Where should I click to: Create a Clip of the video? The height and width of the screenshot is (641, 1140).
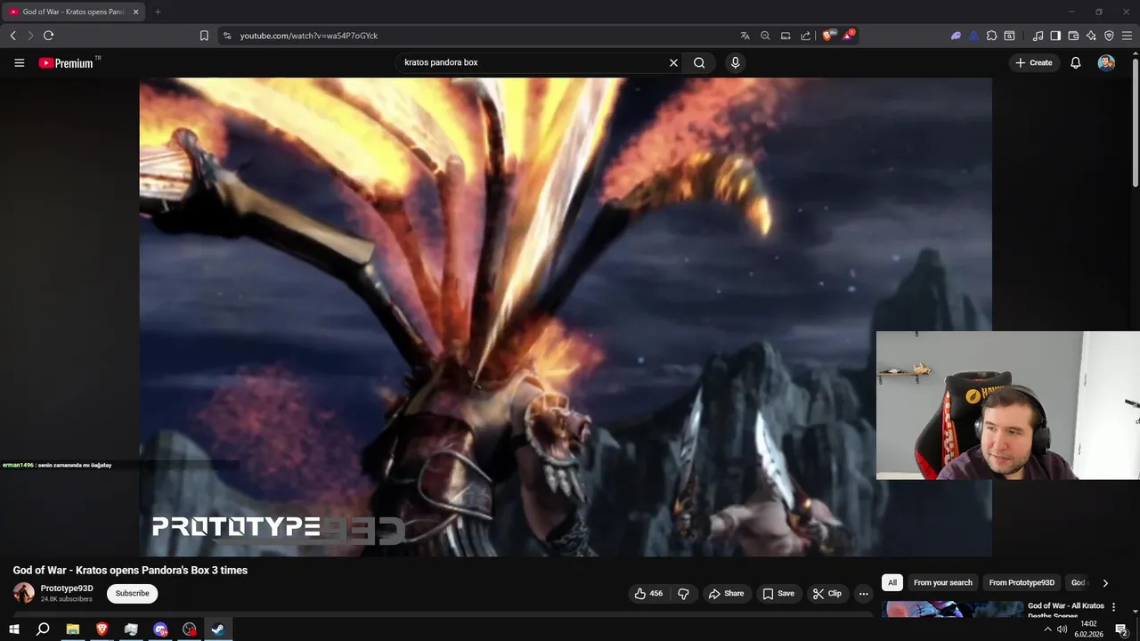coord(826,594)
